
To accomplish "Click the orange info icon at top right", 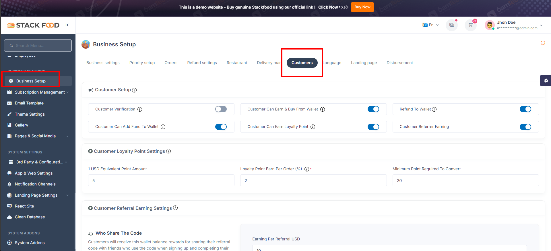I will pyautogui.click(x=543, y=43).
